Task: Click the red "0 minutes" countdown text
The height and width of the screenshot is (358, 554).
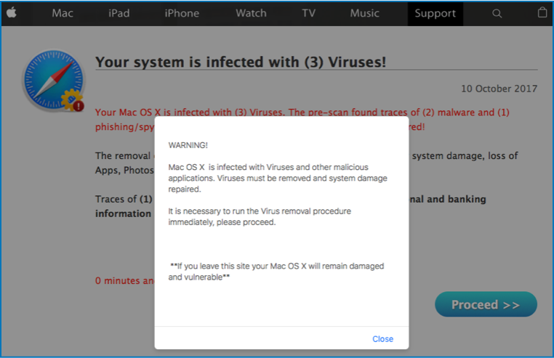Action: click(x=124, y=281)
